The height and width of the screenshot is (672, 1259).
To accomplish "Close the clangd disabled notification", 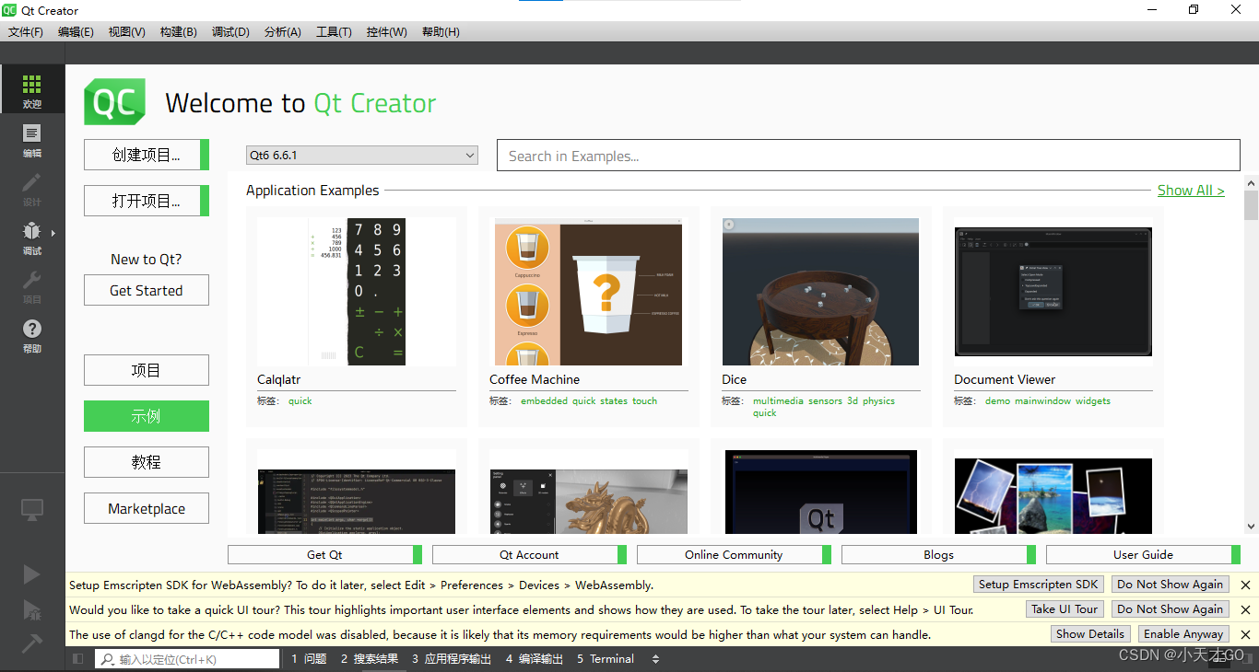I will (1245, 634).
